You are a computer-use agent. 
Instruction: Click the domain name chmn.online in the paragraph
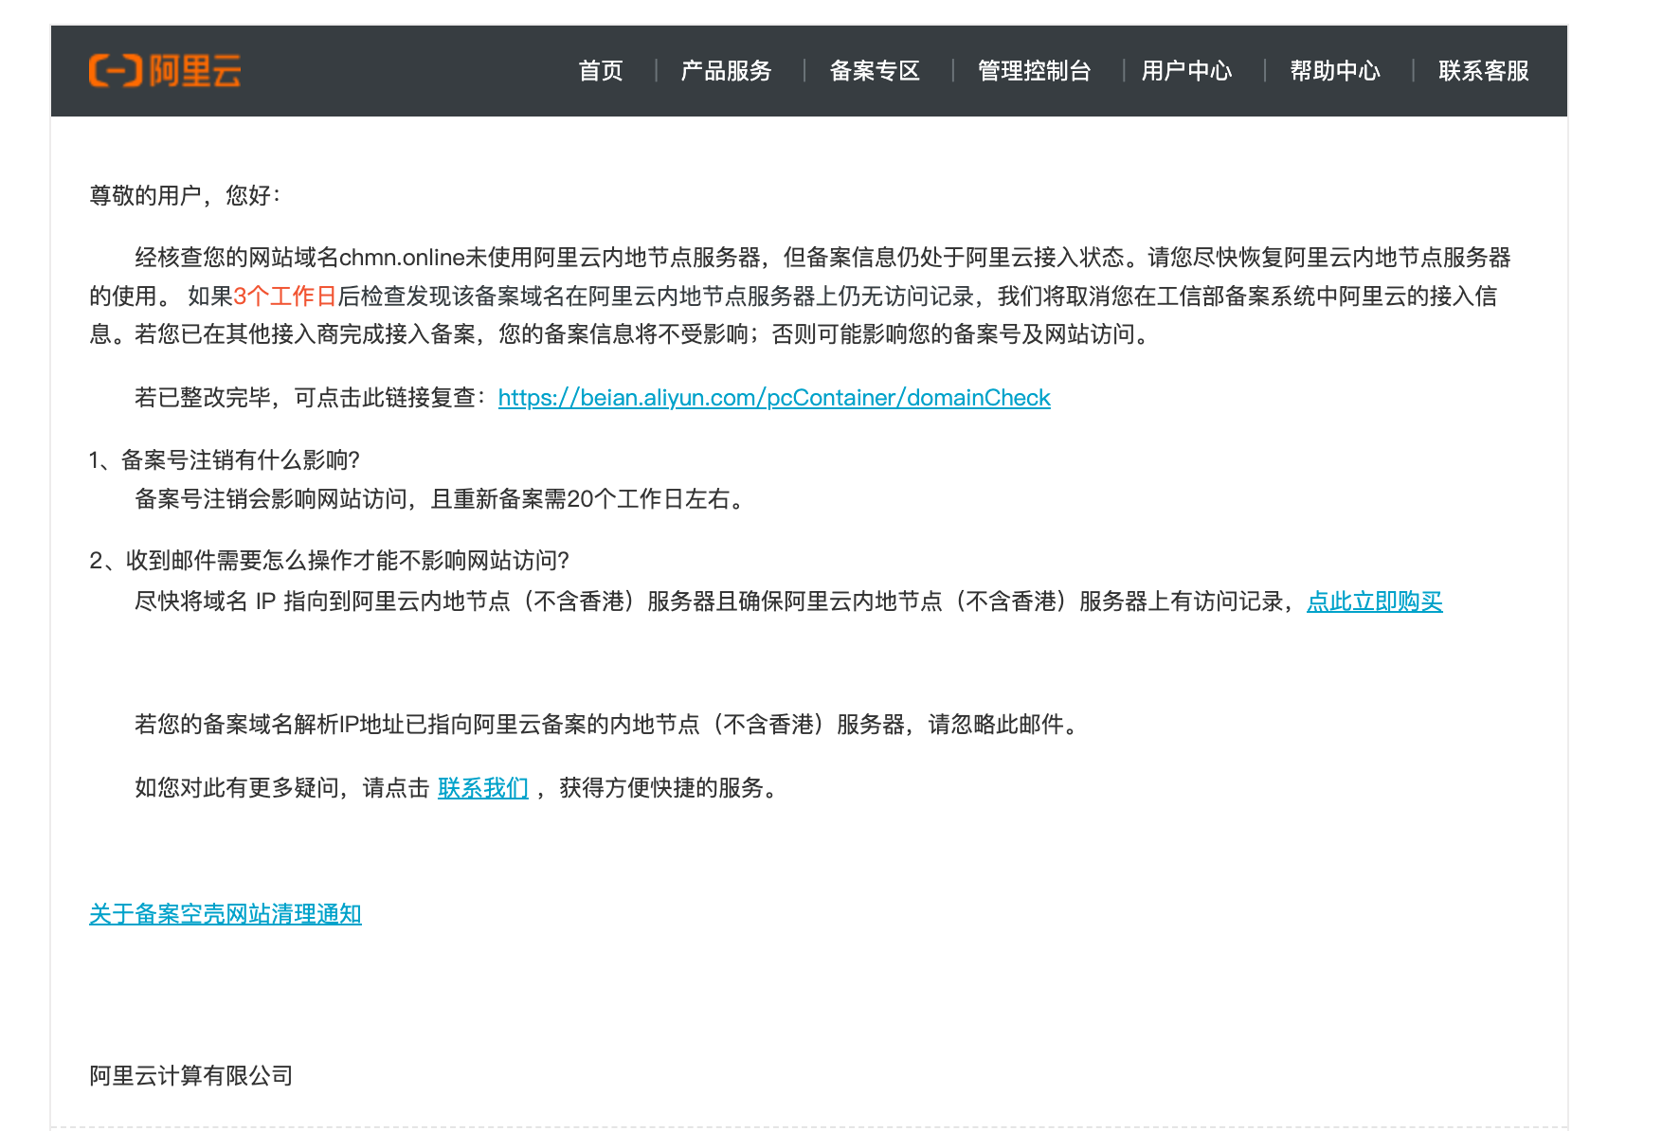402,258
